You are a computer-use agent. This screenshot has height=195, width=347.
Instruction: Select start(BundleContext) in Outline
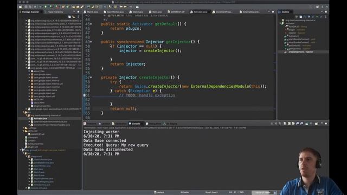301,40
